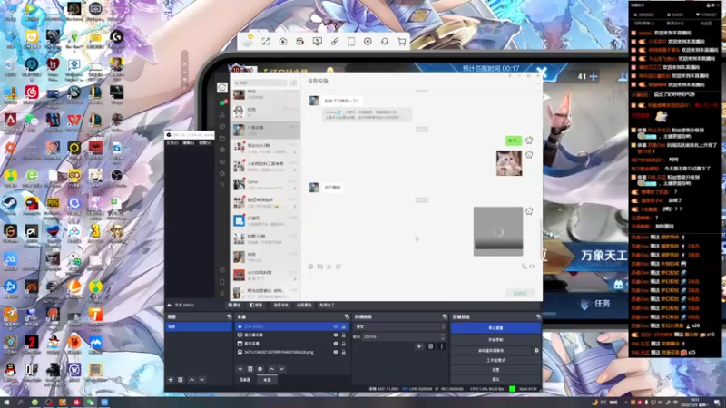Move the selected OBS scene down

(x=201, y=380)
